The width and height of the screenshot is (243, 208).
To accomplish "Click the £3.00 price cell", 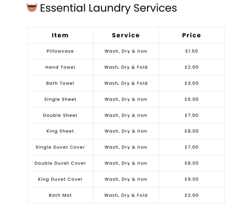I will [192, 83].
